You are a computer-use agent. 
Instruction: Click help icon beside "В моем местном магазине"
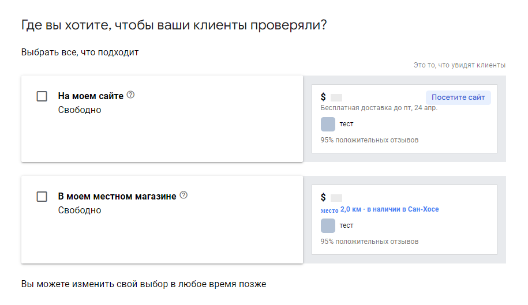click(x=184, y=195)
